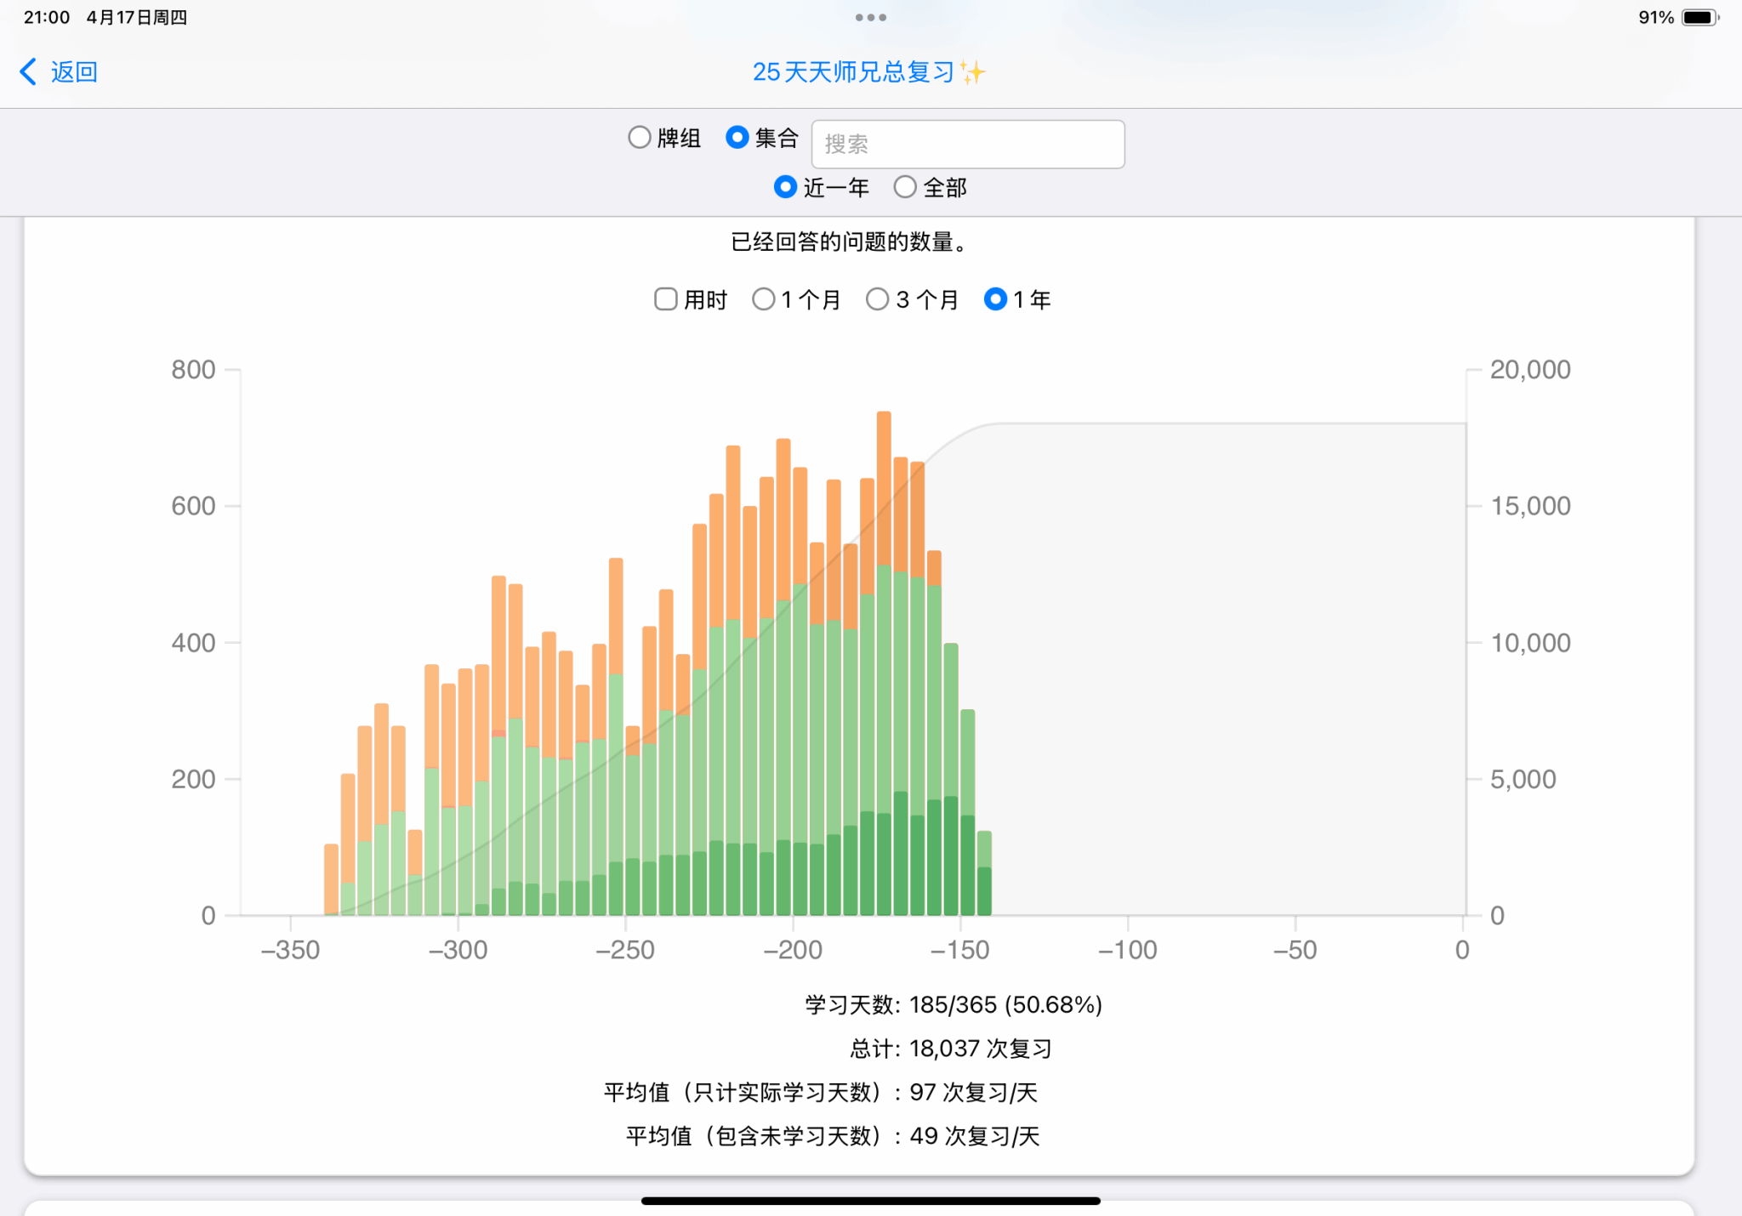Select the 集合 radio button
The image size is (1742, 1216).
[737, 138]
